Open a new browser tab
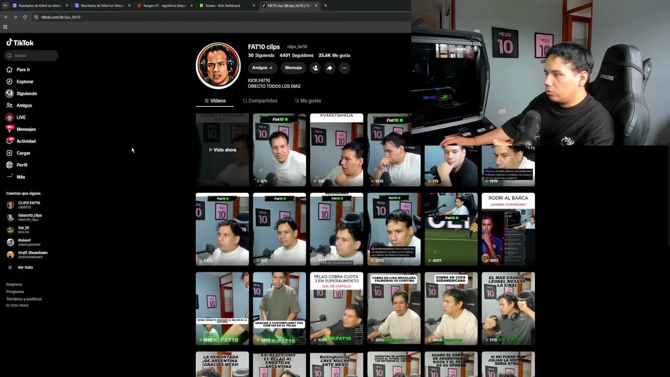The width and height of the screenshot is (670, 377). [326, 6]
